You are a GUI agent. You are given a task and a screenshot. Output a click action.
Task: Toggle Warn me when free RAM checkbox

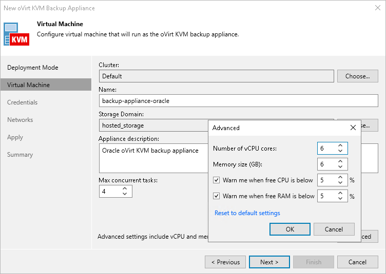[x=217, y=196]
